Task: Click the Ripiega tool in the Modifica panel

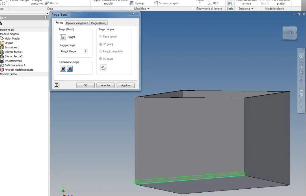Action: click(137, 3)
